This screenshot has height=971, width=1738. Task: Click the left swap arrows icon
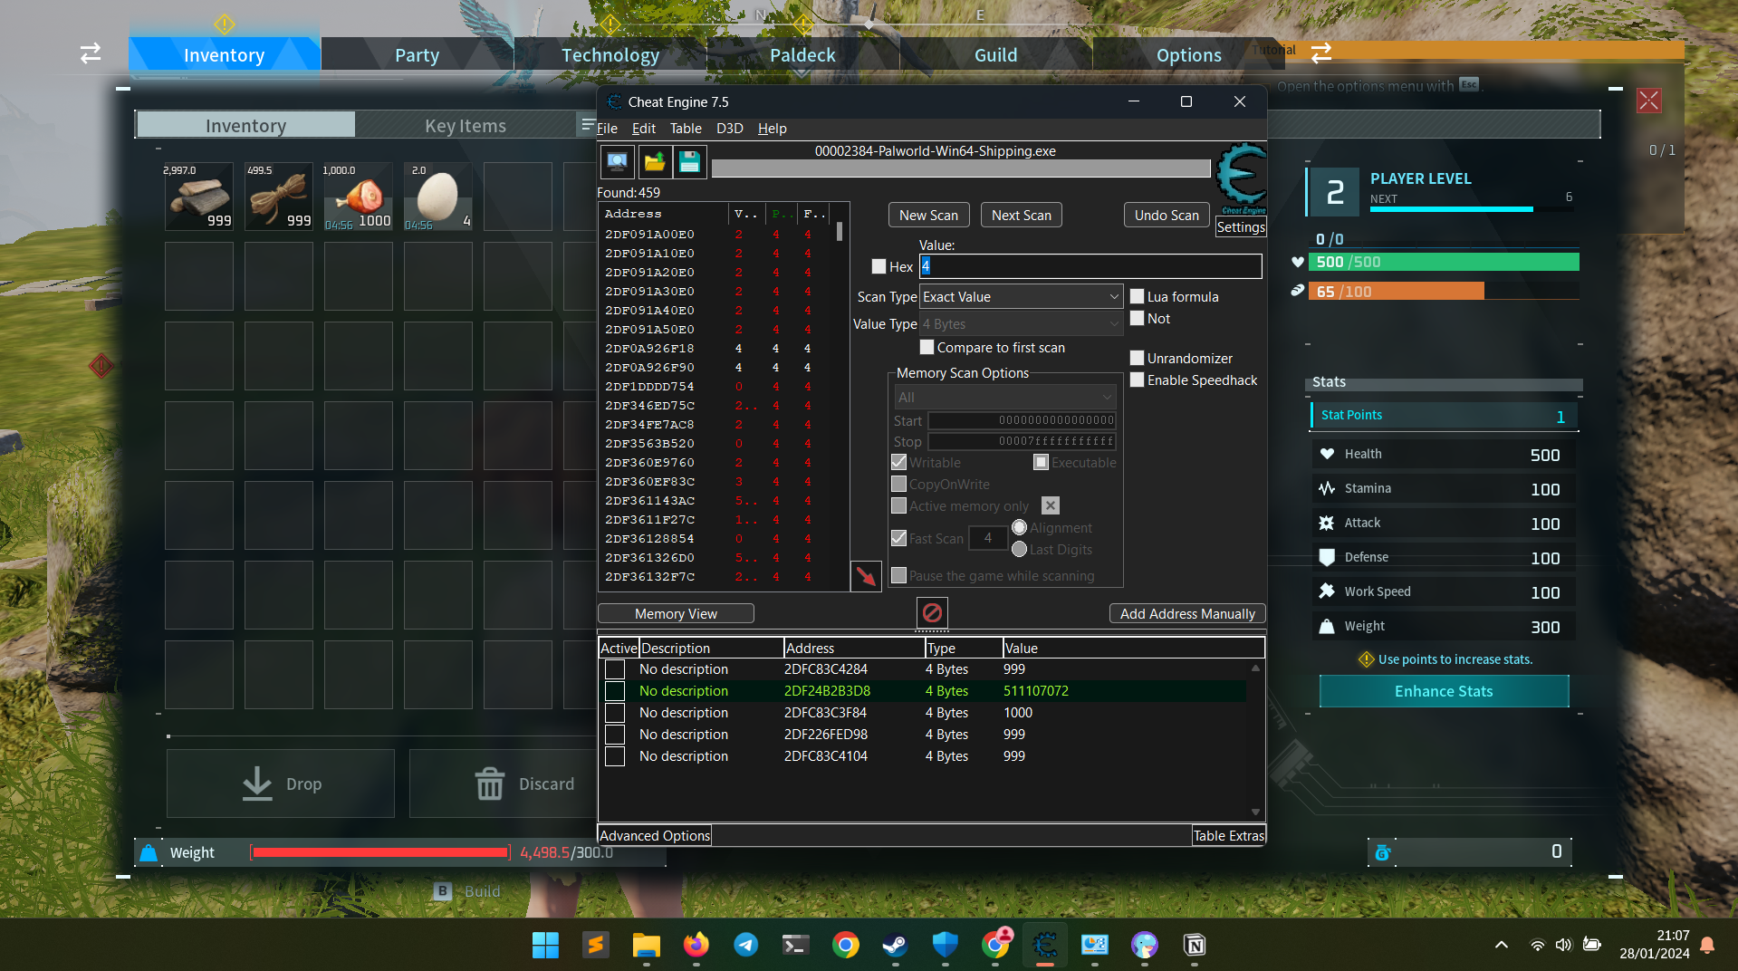(91, 53)
